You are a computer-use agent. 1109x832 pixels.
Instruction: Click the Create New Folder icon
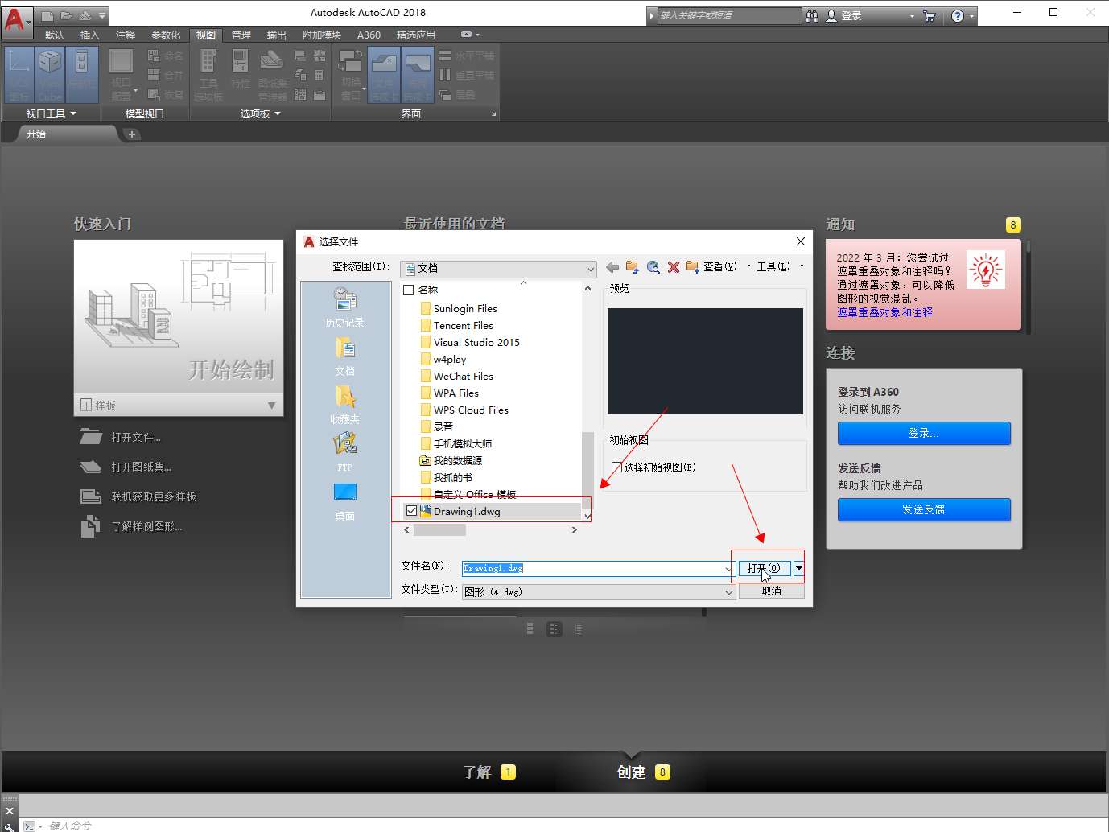tap(692, 267)
